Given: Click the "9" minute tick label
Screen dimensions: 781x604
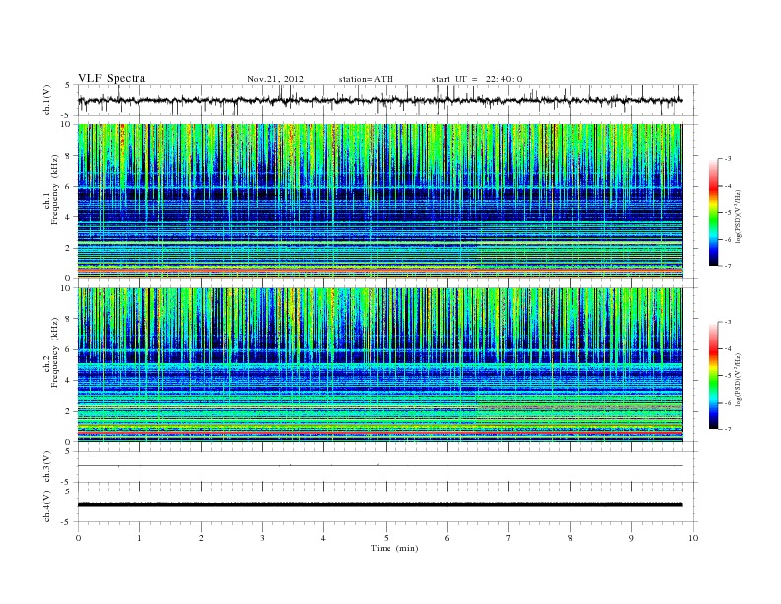Looking at the screenshot, I should 631,538.
